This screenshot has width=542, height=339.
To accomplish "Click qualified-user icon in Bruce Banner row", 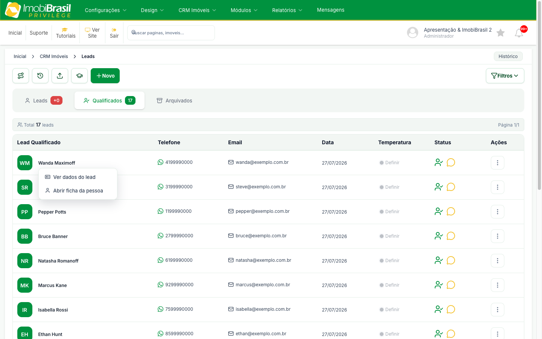I will coord(438,236).
